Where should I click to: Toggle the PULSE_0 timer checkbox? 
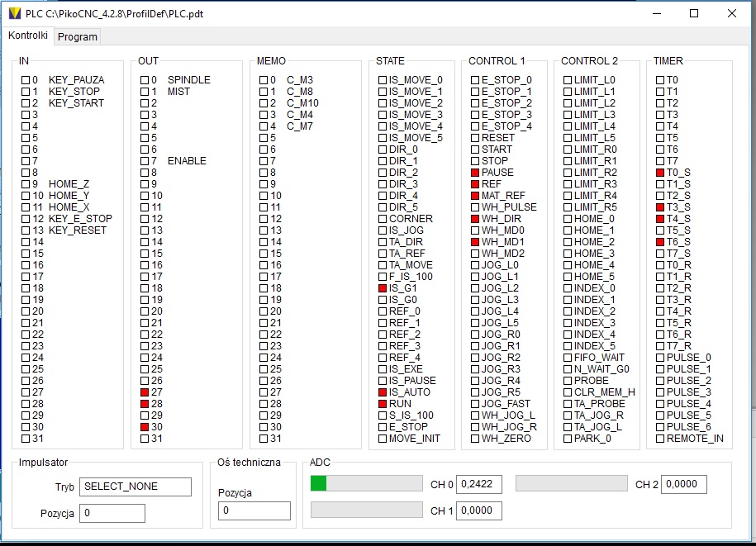(x=660, y=358)
